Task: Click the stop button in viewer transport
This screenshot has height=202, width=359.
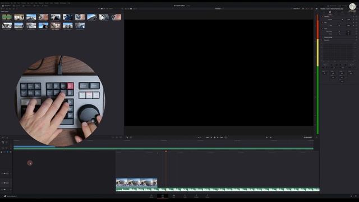Action: pos(214,137)
